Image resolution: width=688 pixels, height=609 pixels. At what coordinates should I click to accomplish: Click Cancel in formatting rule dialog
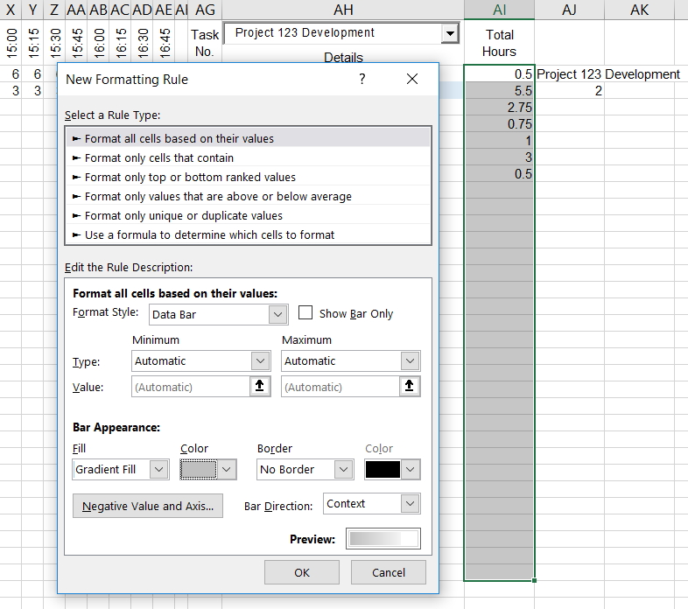(389, 572)
